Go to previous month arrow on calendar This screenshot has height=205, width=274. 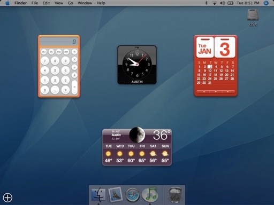[x=204, y=91]
